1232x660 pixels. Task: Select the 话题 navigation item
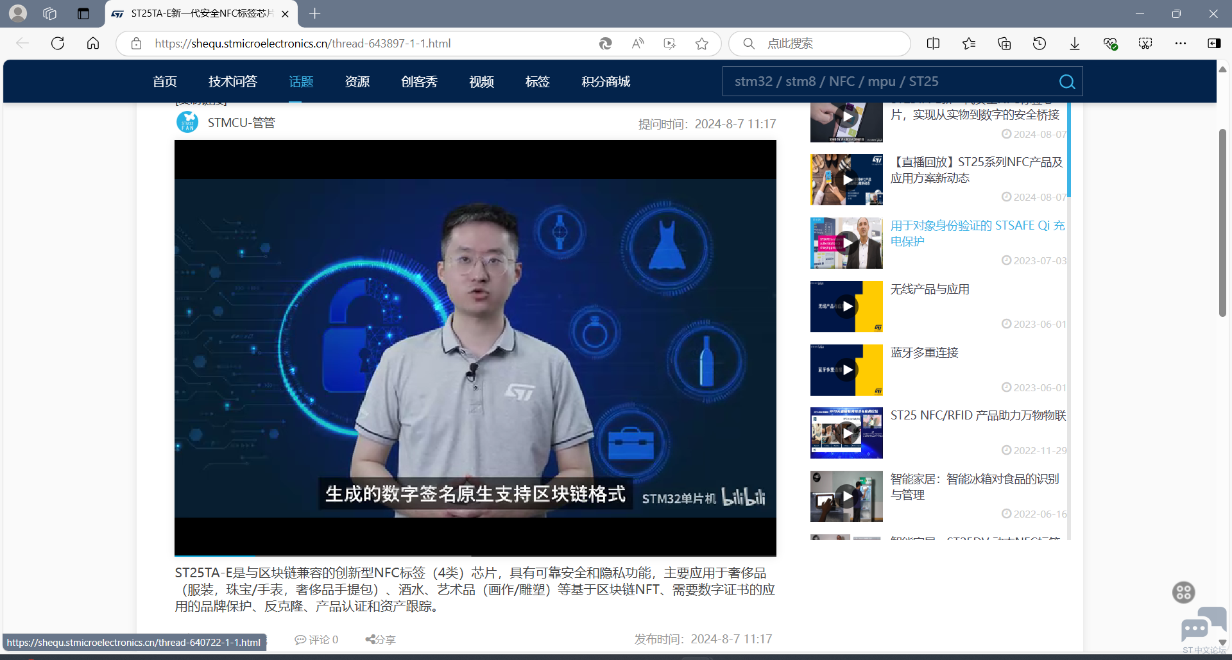(x=301, y=81)
